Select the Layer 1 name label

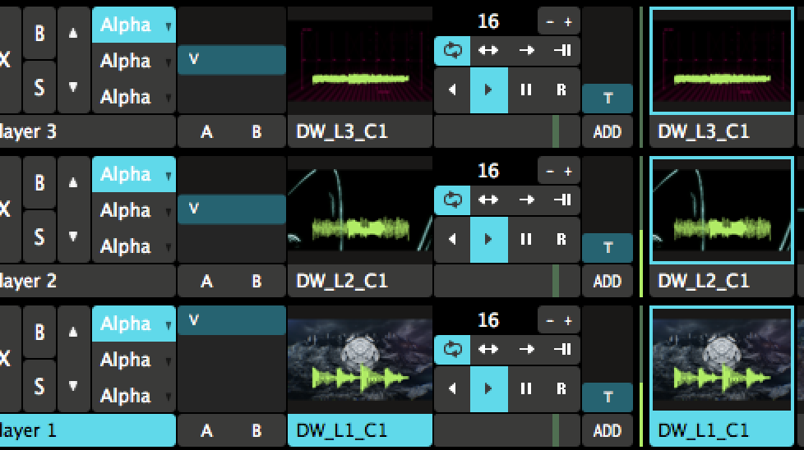click(x=86, y=430)
